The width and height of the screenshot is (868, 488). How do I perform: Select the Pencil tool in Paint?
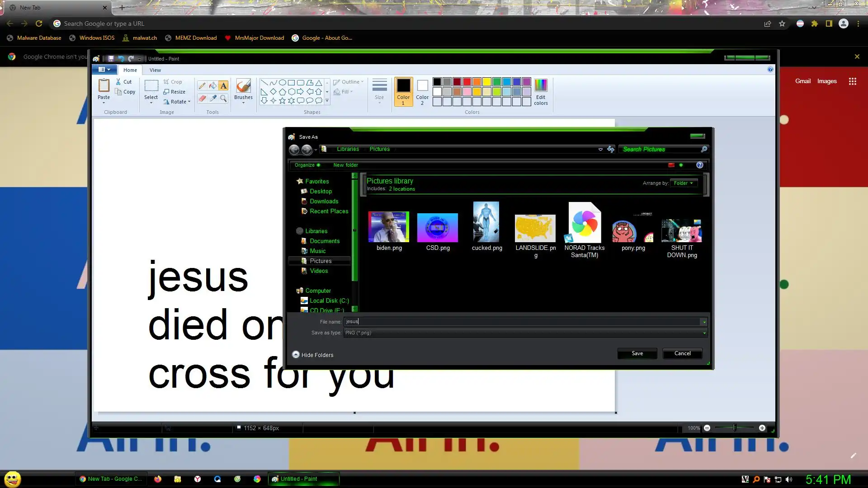tap(202, 86)
